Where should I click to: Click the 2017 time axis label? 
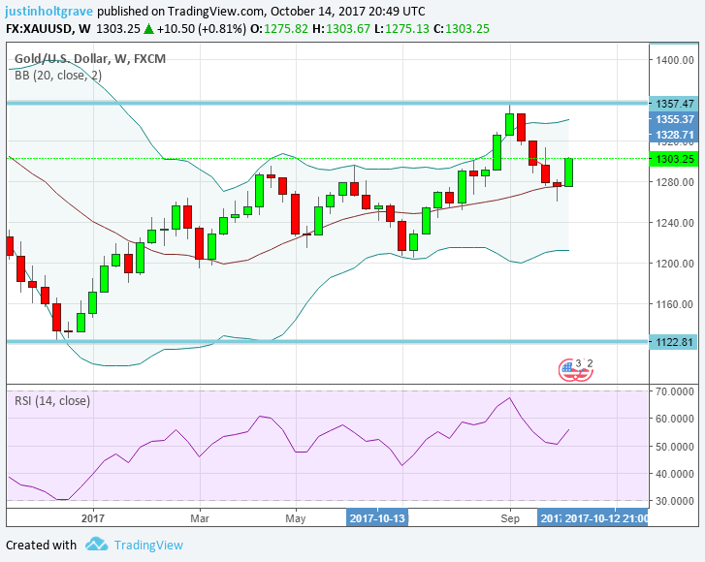tap(93, 518)
